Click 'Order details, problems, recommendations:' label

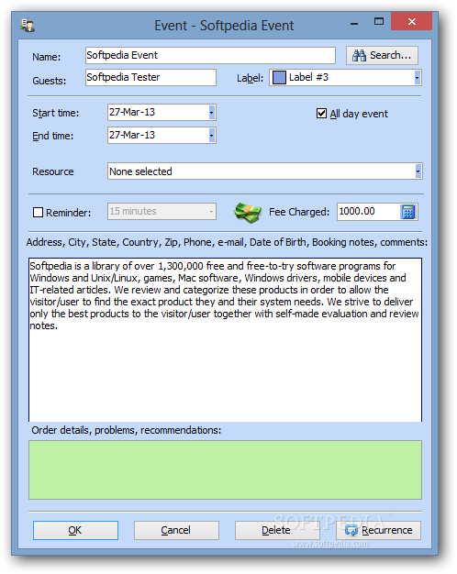coord(127,430)
